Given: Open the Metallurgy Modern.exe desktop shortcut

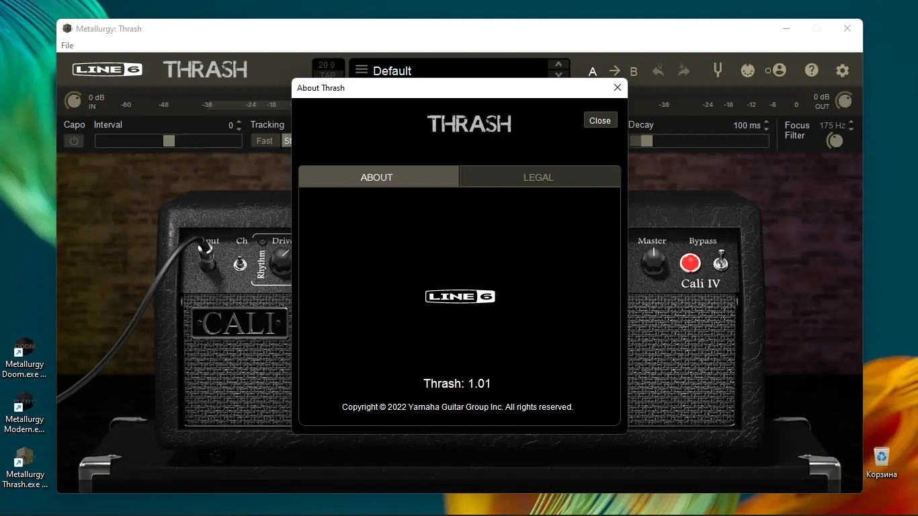Looking at the screenshot, I should pyautogui.click(x=25, y=413).
